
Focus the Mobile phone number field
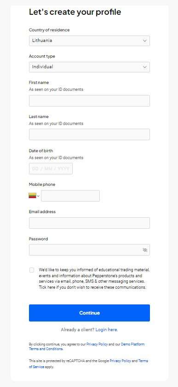tap(70, 196)
